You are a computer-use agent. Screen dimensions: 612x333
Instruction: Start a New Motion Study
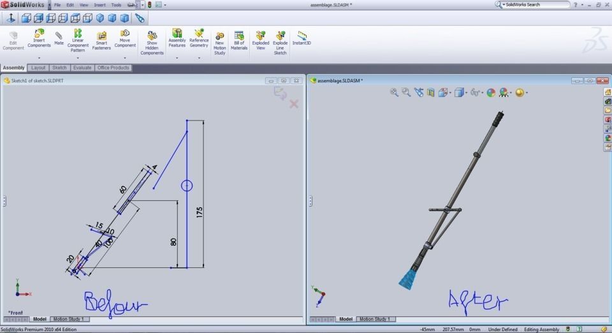point(220,43)
